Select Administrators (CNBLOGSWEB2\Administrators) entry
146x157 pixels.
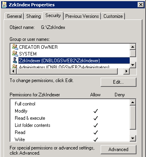pos(64,67)
